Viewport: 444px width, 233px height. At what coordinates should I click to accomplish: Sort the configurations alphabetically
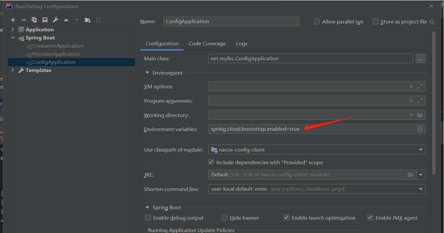tap(98, 20)
